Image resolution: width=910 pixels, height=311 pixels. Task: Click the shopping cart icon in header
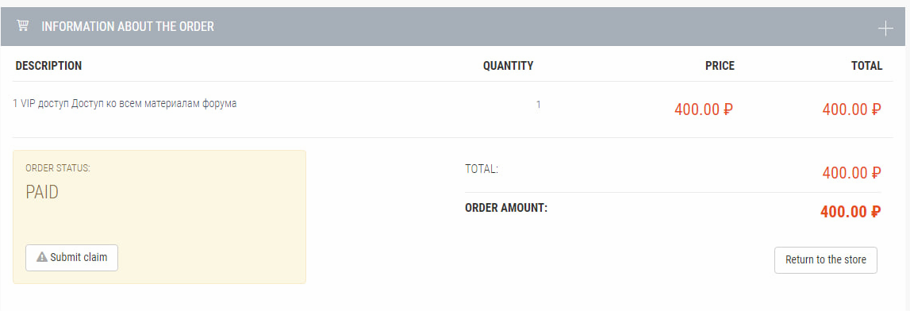[23, 25]
